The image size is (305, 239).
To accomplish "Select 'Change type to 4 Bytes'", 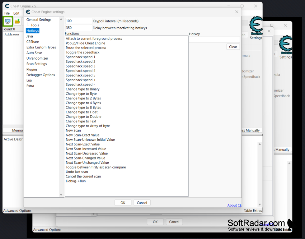I will [83, 103].
